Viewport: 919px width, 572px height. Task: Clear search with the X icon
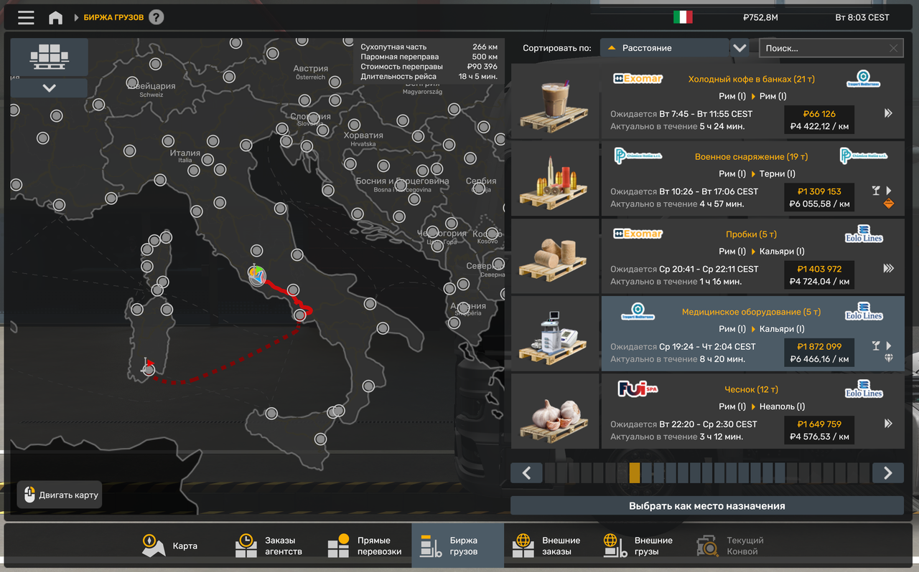coord(893,48)
